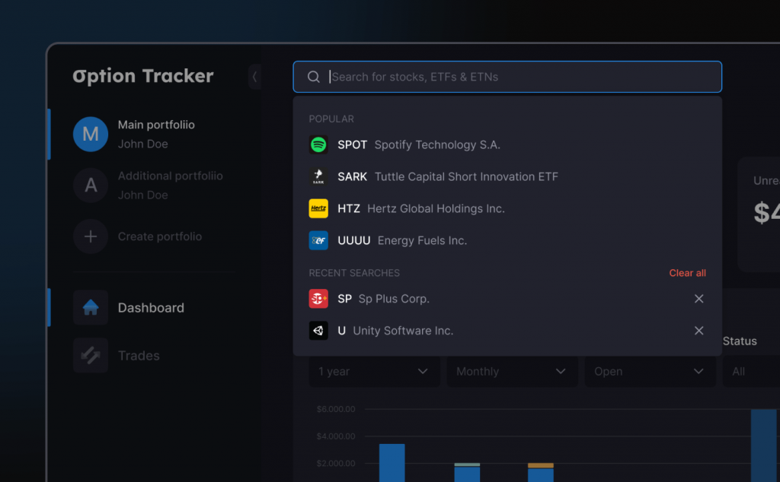
Task: Click the blue M portfolio avatar
Action: click(x=91, y=134)
